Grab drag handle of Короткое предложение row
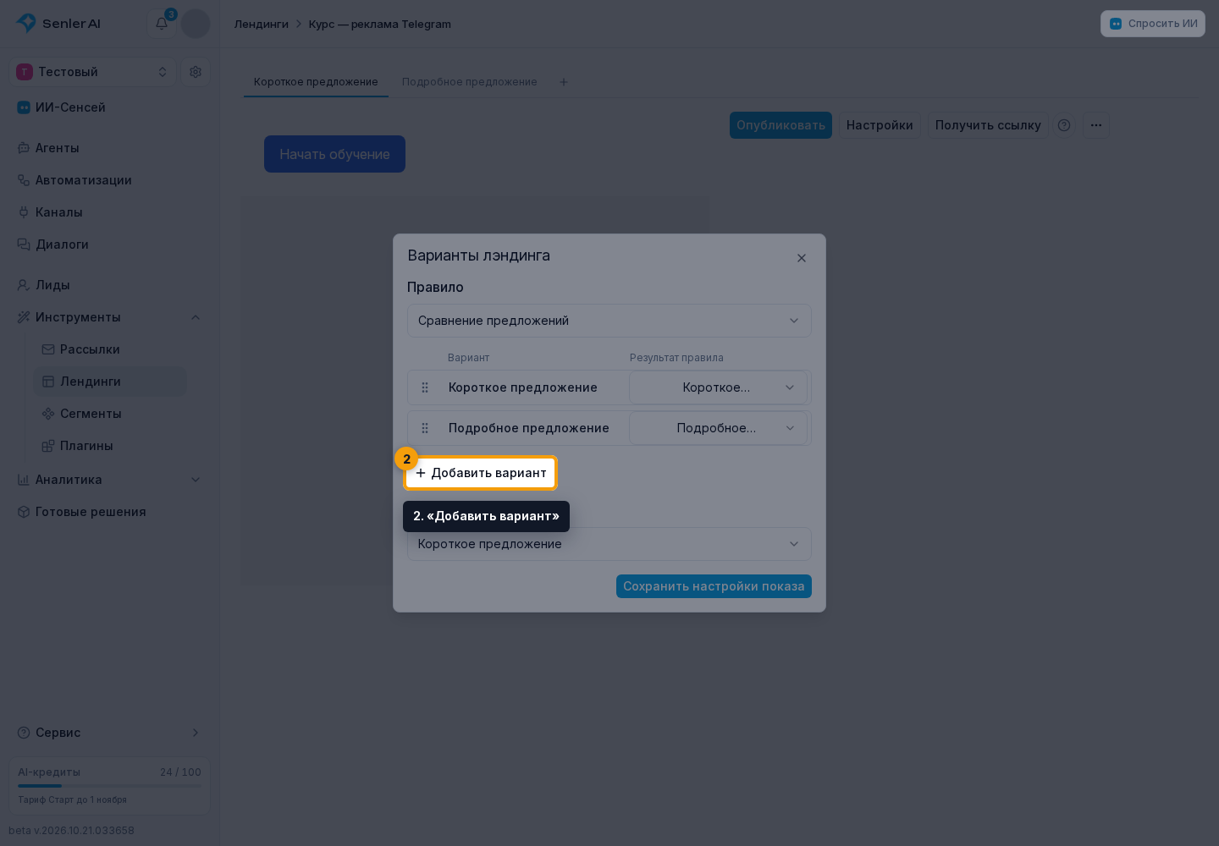Screen dimensions: 1219x846 tap(425, 387)
